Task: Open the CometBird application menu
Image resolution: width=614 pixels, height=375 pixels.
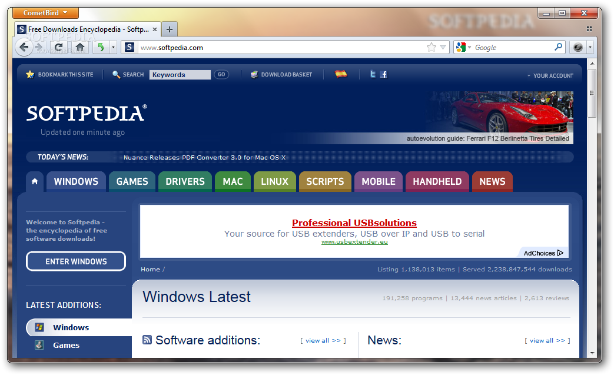Action: (x=45, y=13)
